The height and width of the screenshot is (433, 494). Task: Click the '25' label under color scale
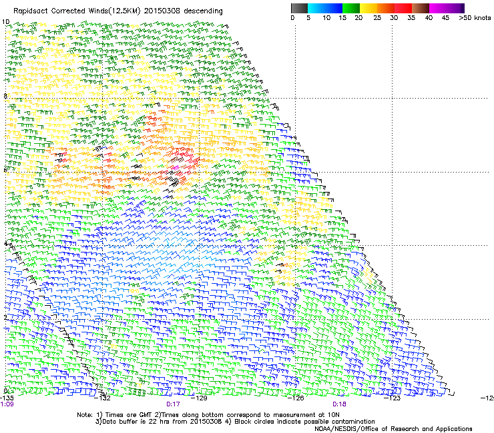[x=377, y=18]
